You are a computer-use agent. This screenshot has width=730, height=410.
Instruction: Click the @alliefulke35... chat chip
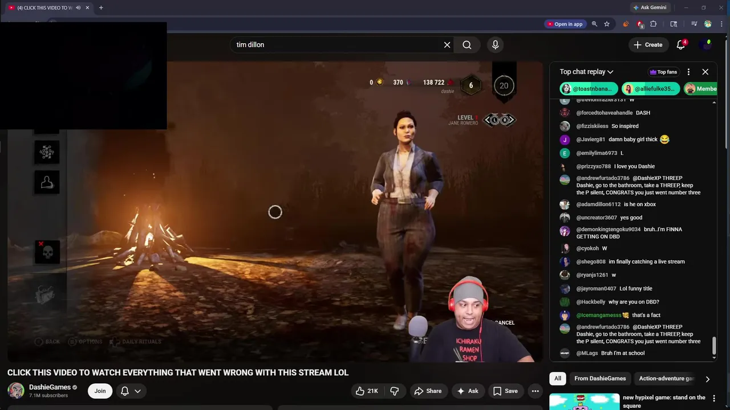click(651, 89)
